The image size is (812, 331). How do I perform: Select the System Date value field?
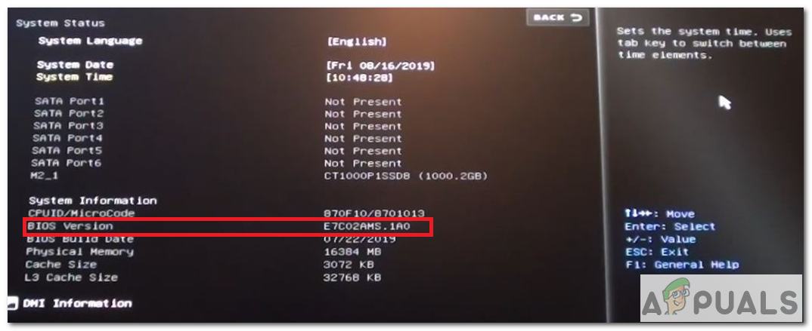(x=380, y=66)
